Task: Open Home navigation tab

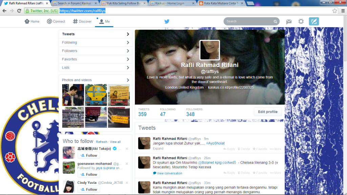Action: (x=32, y=21)
